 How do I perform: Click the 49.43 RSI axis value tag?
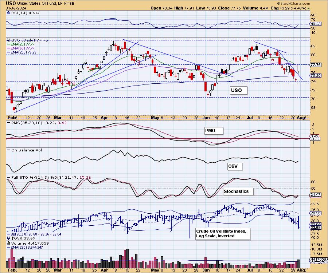point(316,24)
